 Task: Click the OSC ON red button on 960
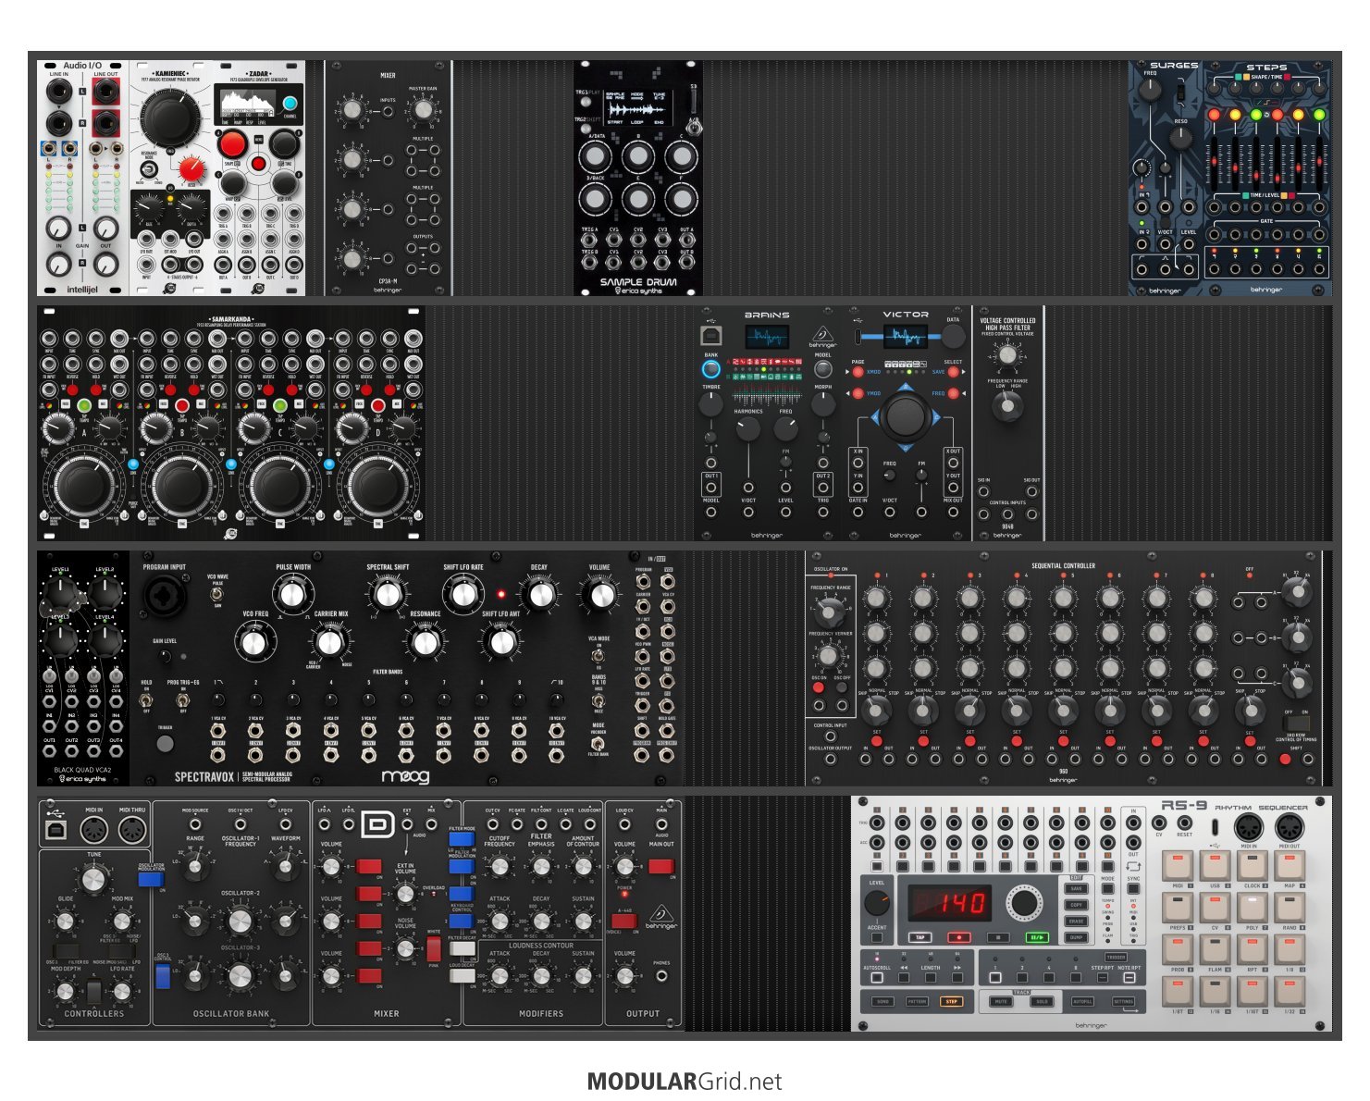(x=818, y=687)
